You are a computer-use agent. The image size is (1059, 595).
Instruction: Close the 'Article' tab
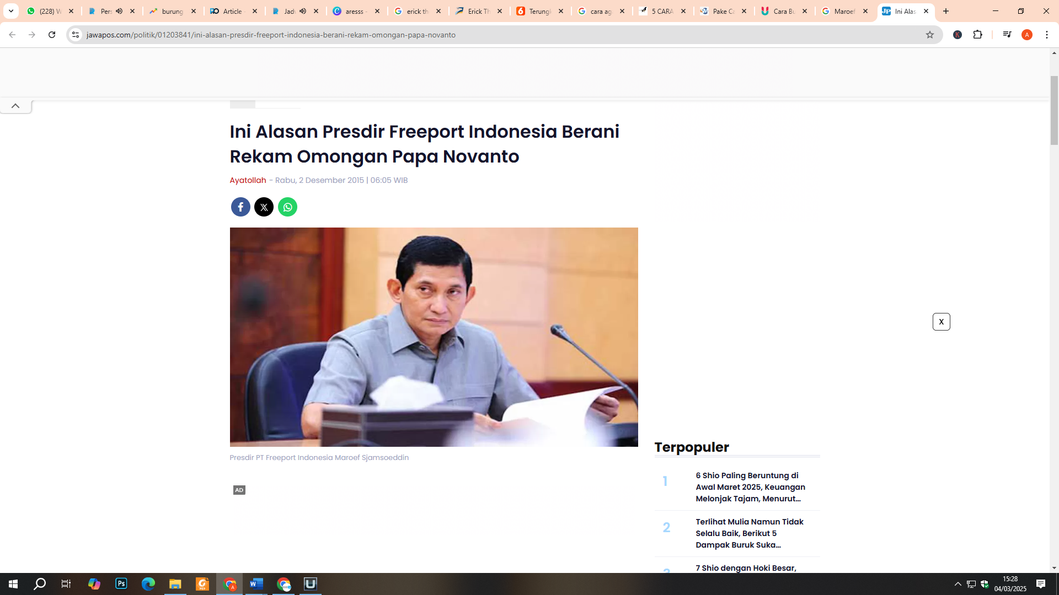click(x=255, y=11)
